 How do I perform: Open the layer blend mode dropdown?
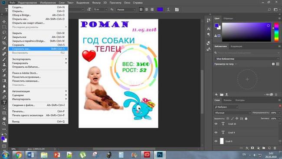coord(233,113)
